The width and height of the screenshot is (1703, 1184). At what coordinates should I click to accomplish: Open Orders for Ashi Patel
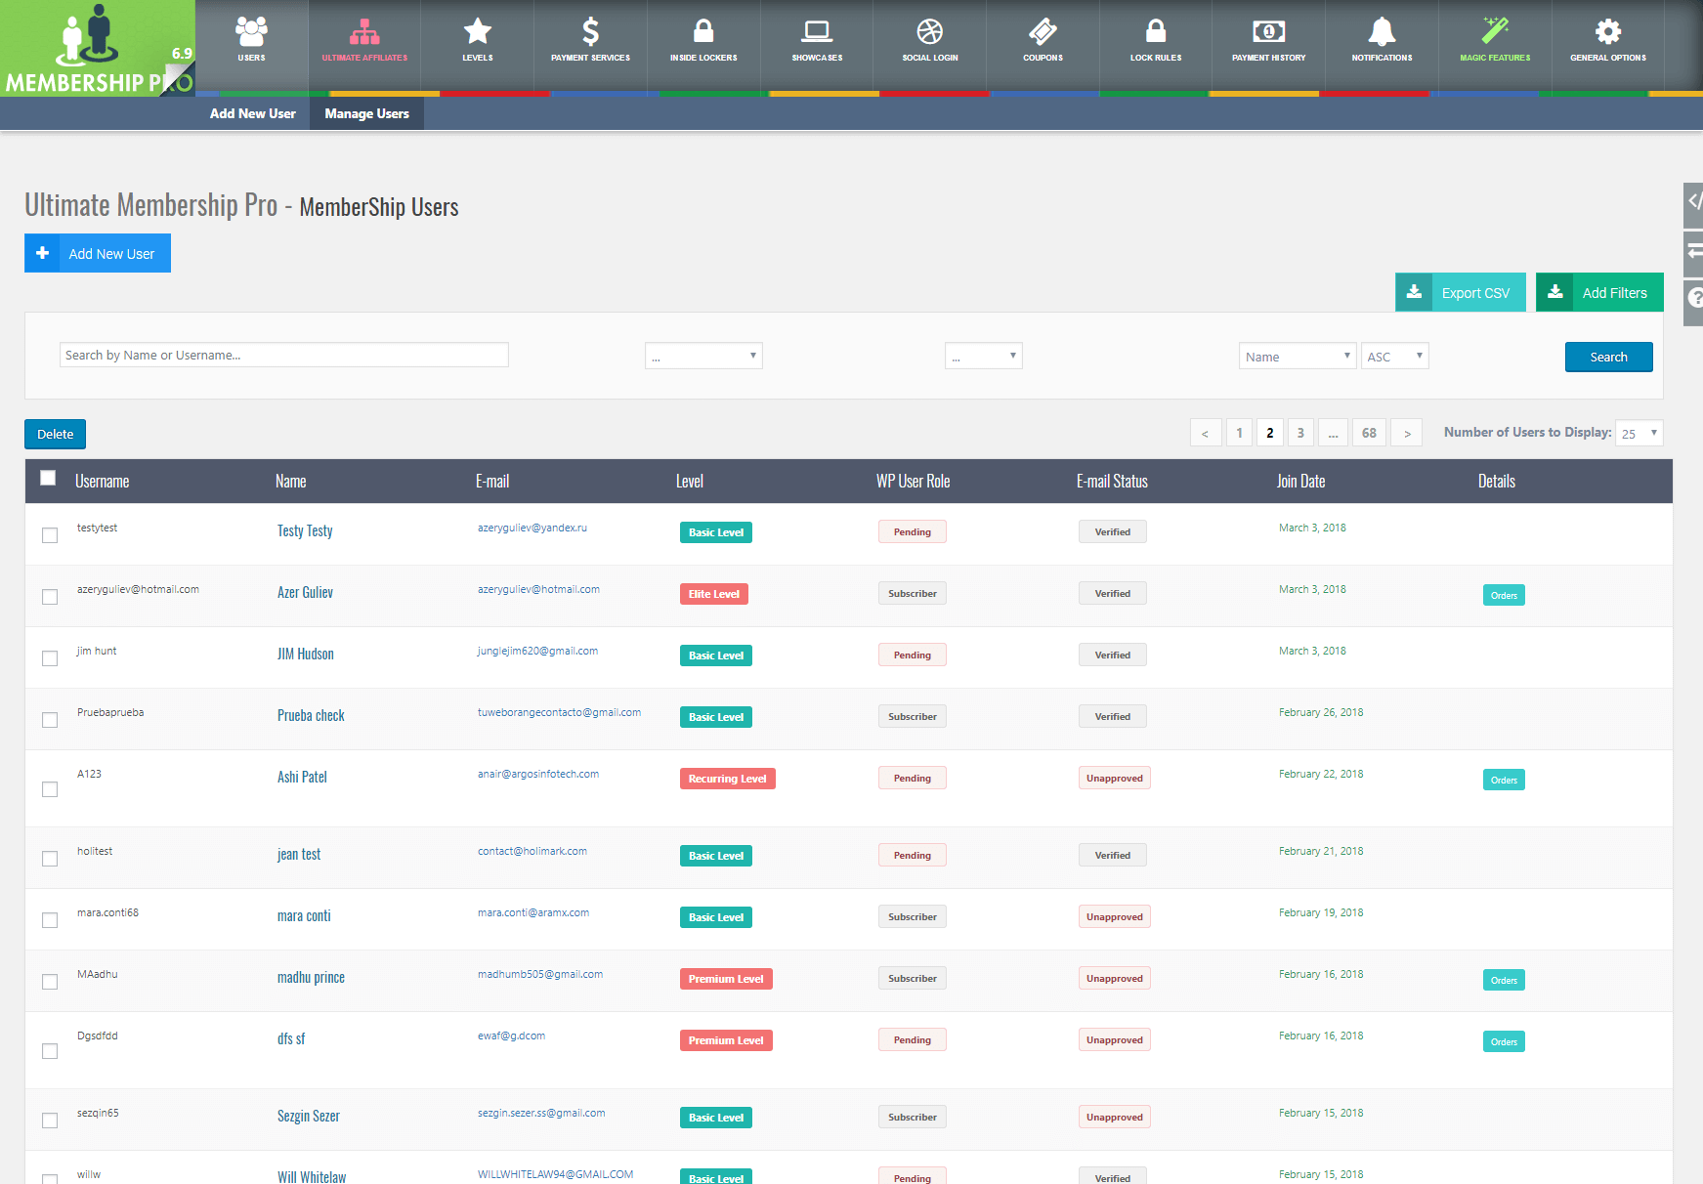pyautogui.click(x=1504, y=780)
